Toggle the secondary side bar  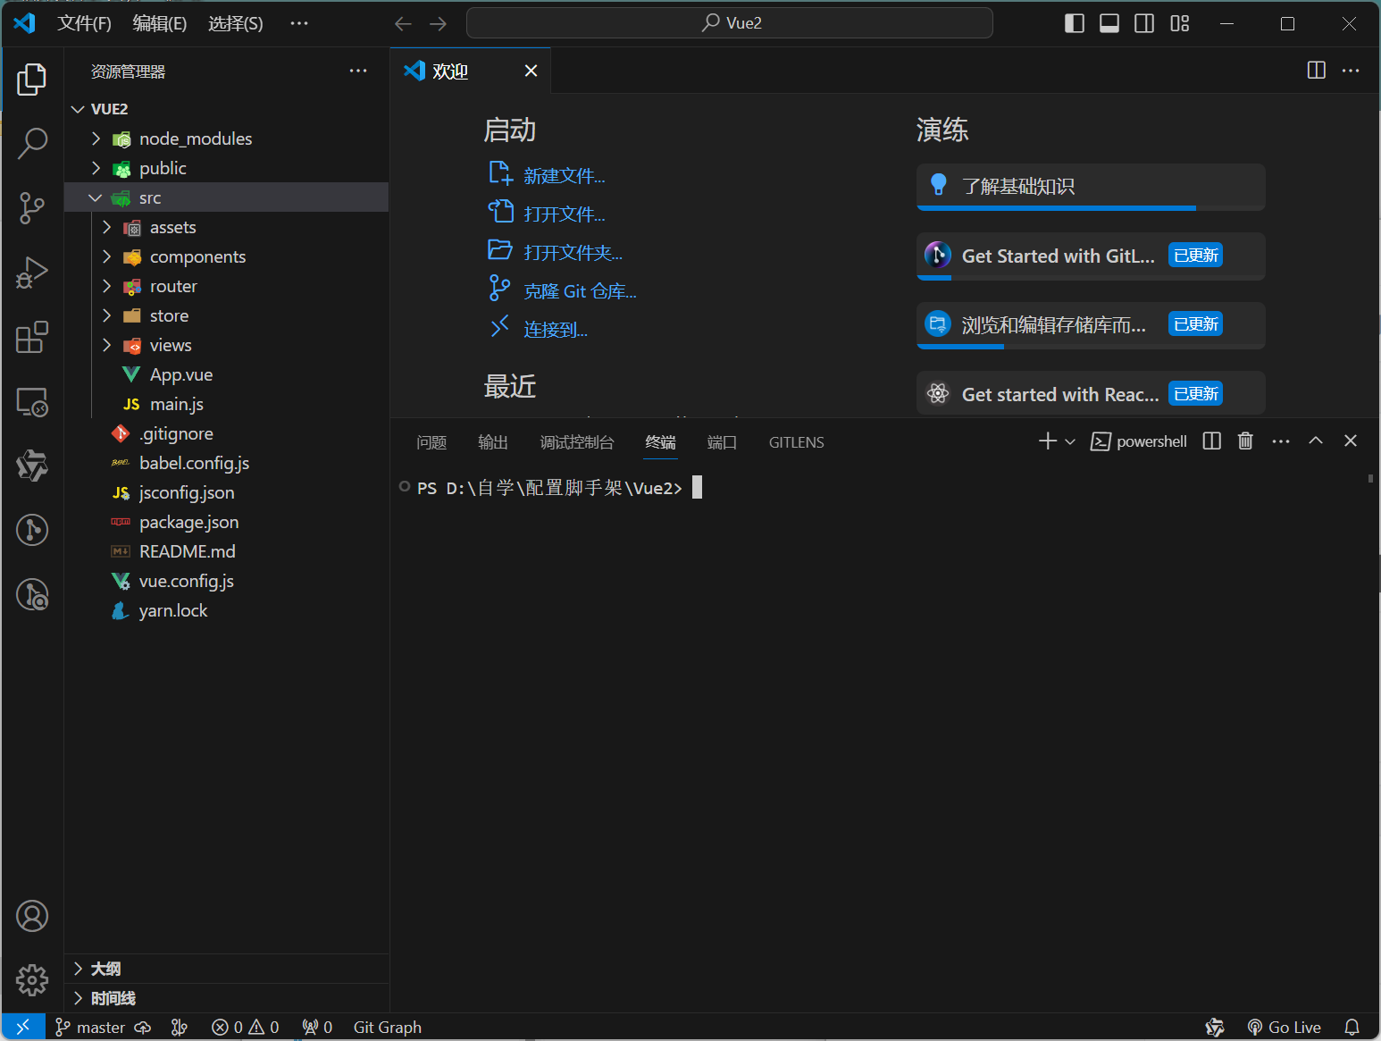point(1144,23)
